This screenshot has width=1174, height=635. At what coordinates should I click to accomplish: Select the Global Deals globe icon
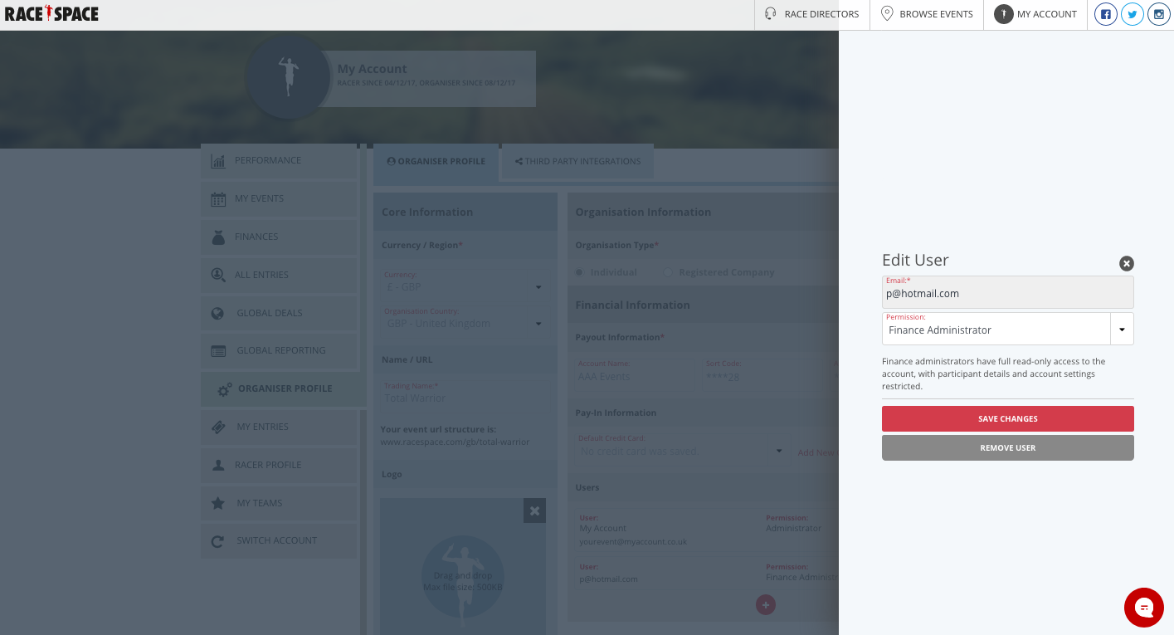217,313
